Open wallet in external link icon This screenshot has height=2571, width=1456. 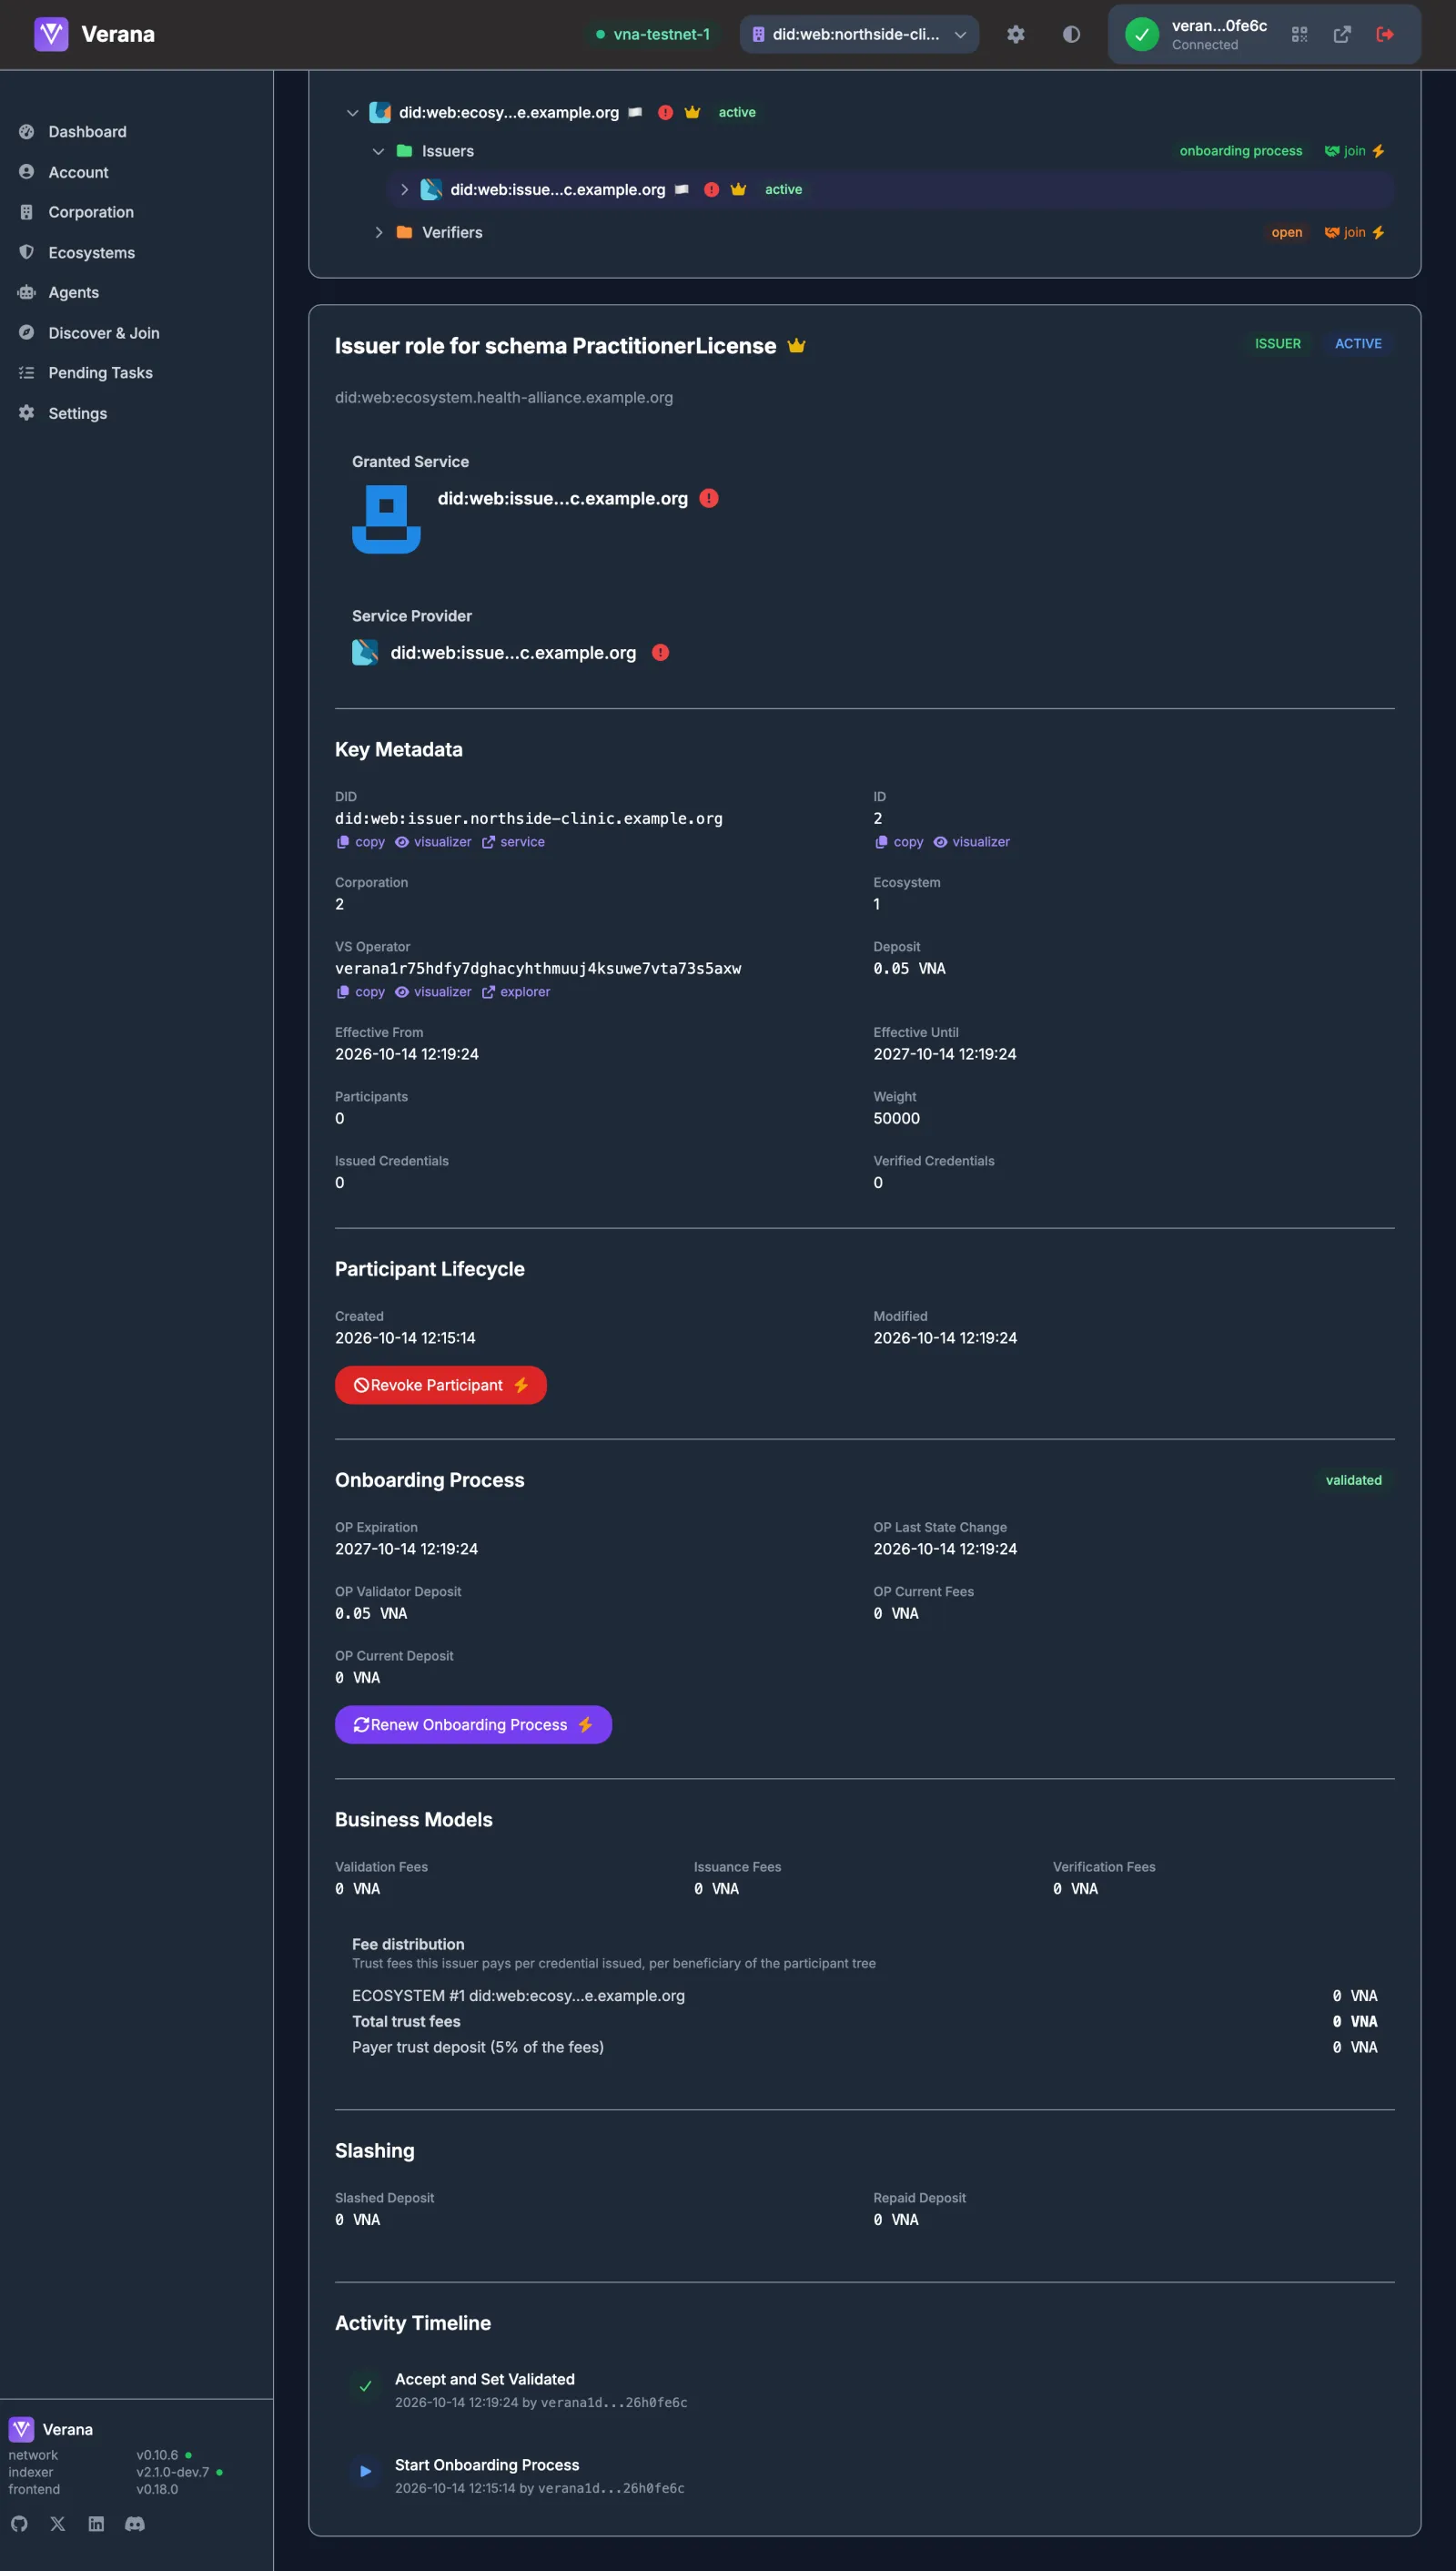(x=1342, y=34)
